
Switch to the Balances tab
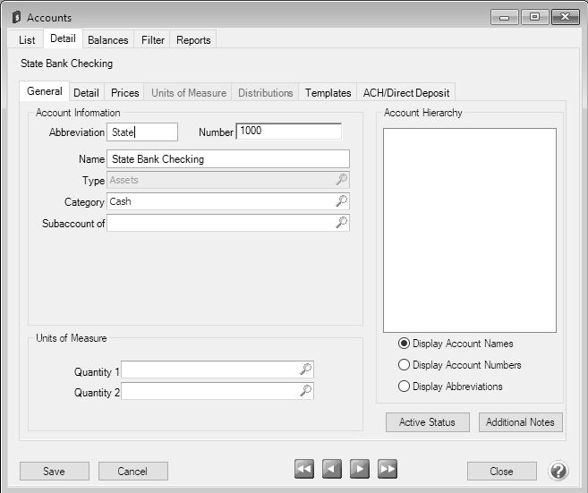pos(108,39)
